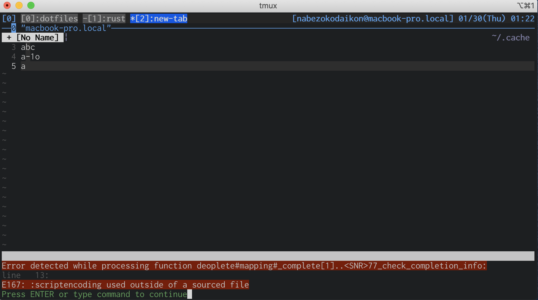Screen dimensions: 538x300
Task: Switch to the [0]:dotfiles tmux window
Action: (x=49, y=18)
